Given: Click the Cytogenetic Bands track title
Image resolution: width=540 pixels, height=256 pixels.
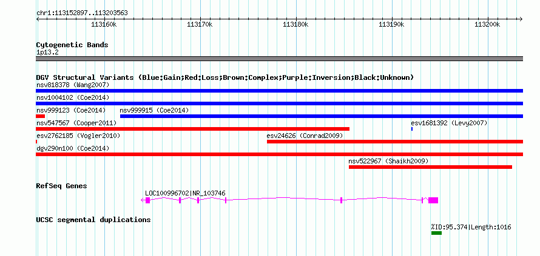Looking at the screenshot, I should pyautogui.click(x=72, y=45).
